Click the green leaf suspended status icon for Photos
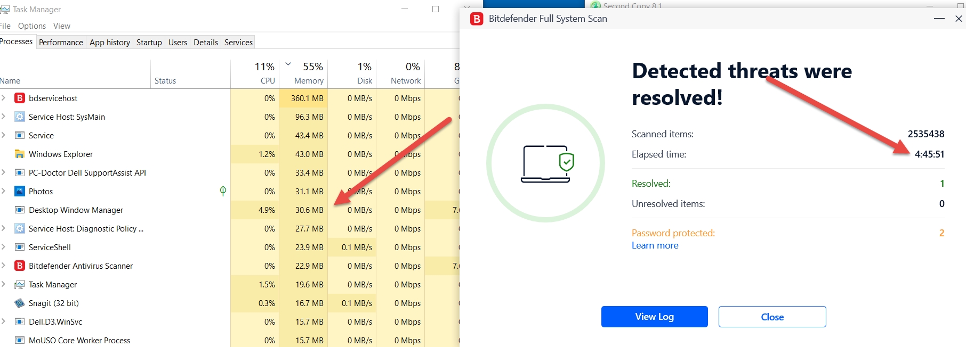 pyautogui.click(x=223, y=191)
